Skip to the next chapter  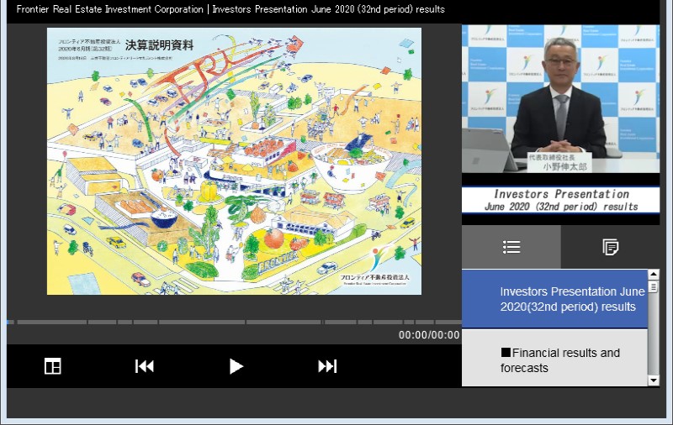point(327,366)
